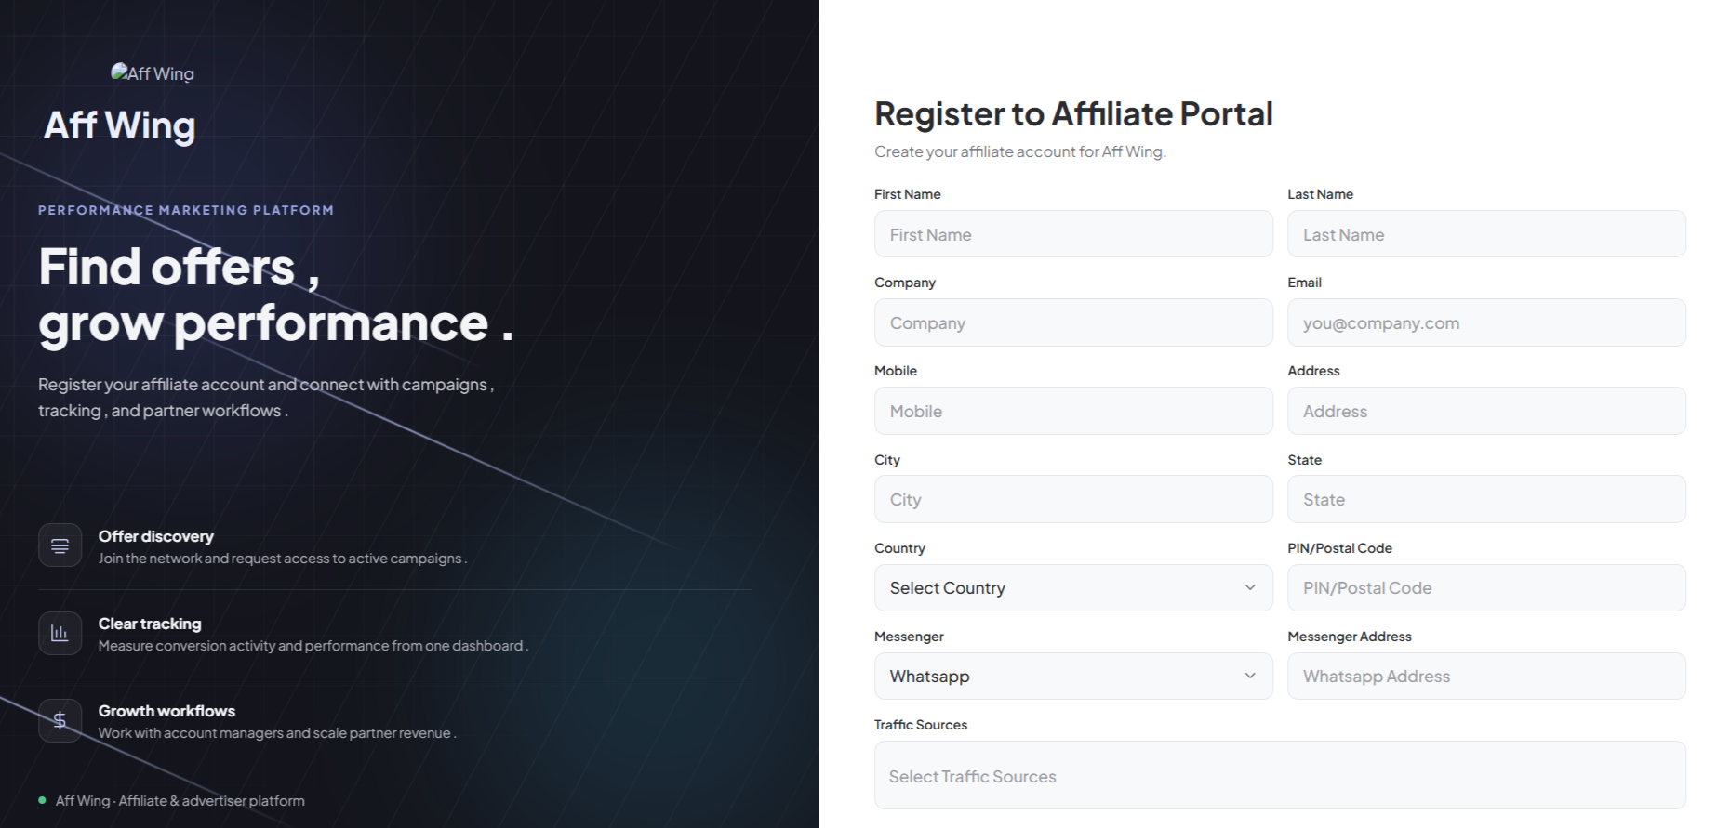The image size is (1717, 828).
Task: Click the City text field
Action: coord(1073,499)
